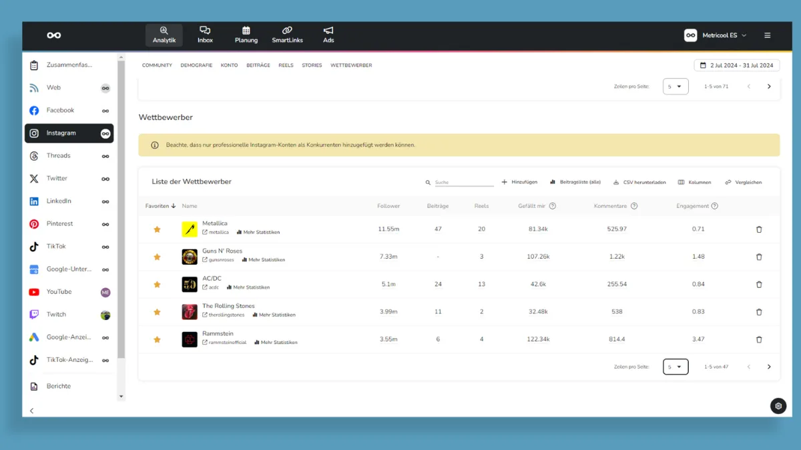The width and height of the screenshot is (801, 450).
Task: Delete The Rolling Stones row
Action: (x=759, y=312)
